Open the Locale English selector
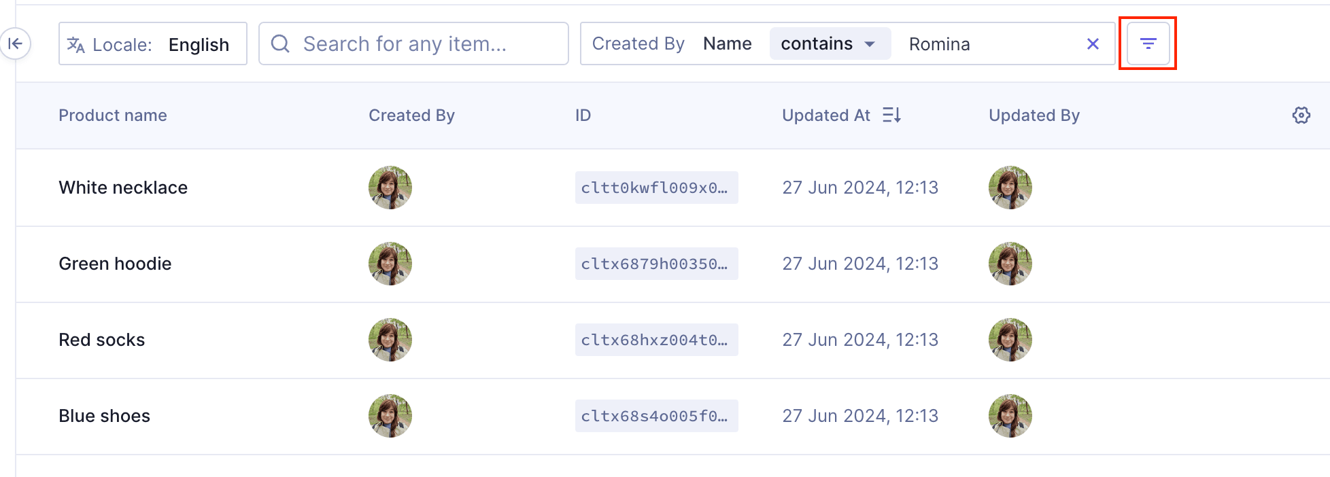The image size is (1330, 477). coord(153,44)
